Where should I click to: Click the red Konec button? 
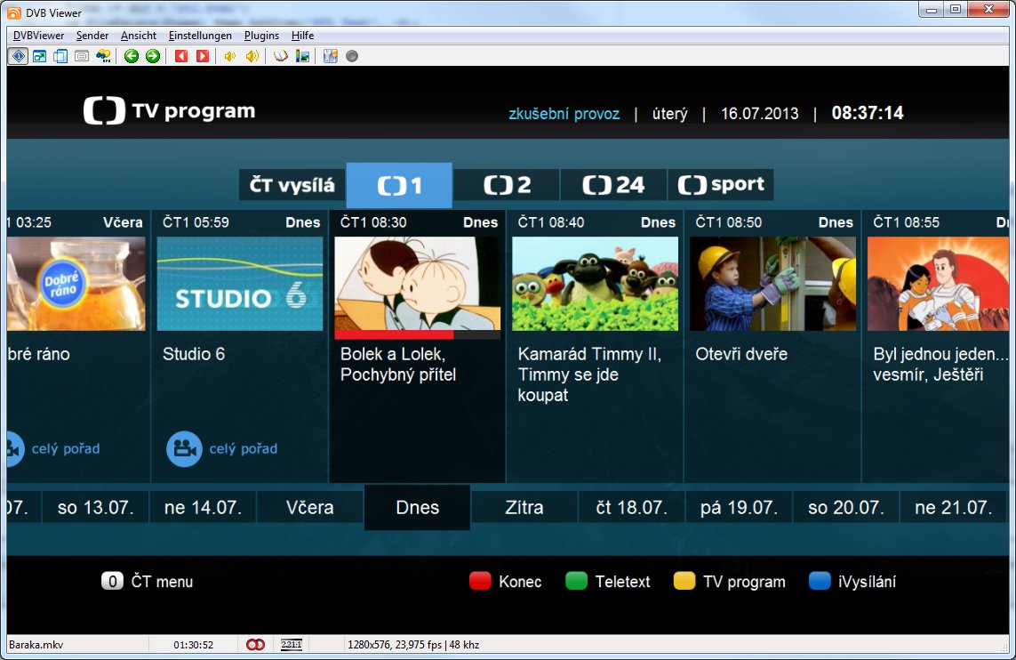tap(506, 582)
